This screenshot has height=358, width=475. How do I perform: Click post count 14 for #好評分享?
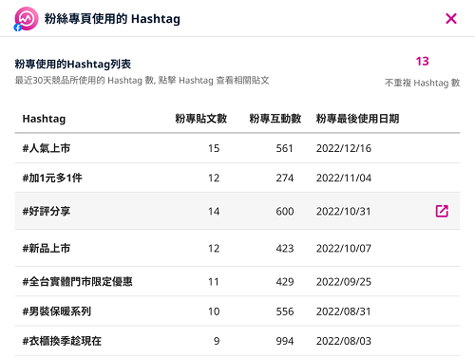[214, 211]
